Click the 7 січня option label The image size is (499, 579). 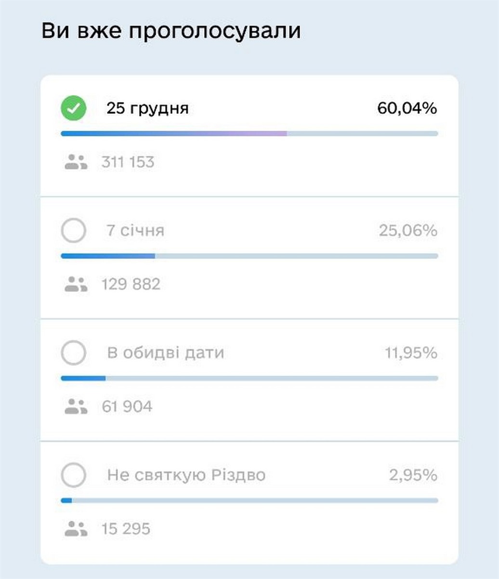[135, 231]
